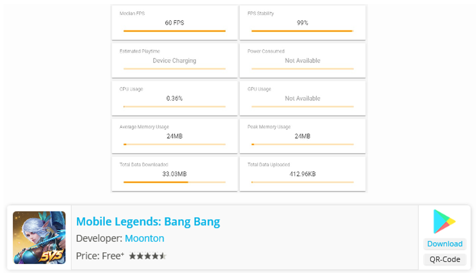Click the FPS Stability progress bar
Viewport: 476px width, 273px height.
click(302, 31)
